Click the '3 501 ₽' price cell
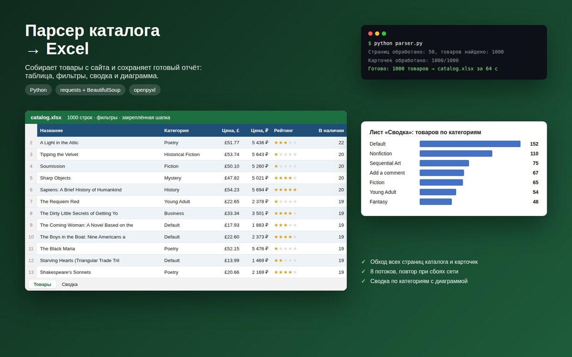 pos(256,213)
